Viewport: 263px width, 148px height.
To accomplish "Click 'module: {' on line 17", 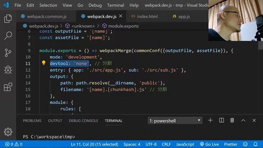I will [61, 102].
